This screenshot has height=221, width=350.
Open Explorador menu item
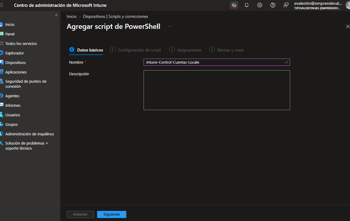tap(15, 53)
